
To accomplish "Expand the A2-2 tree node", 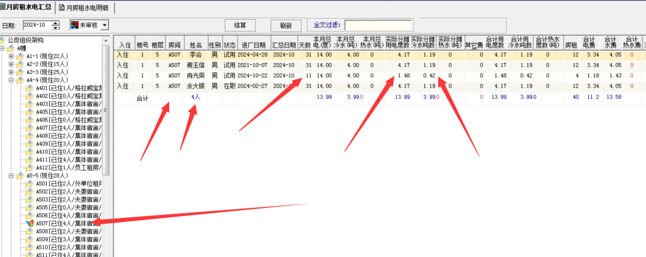I will coord(11,64).
